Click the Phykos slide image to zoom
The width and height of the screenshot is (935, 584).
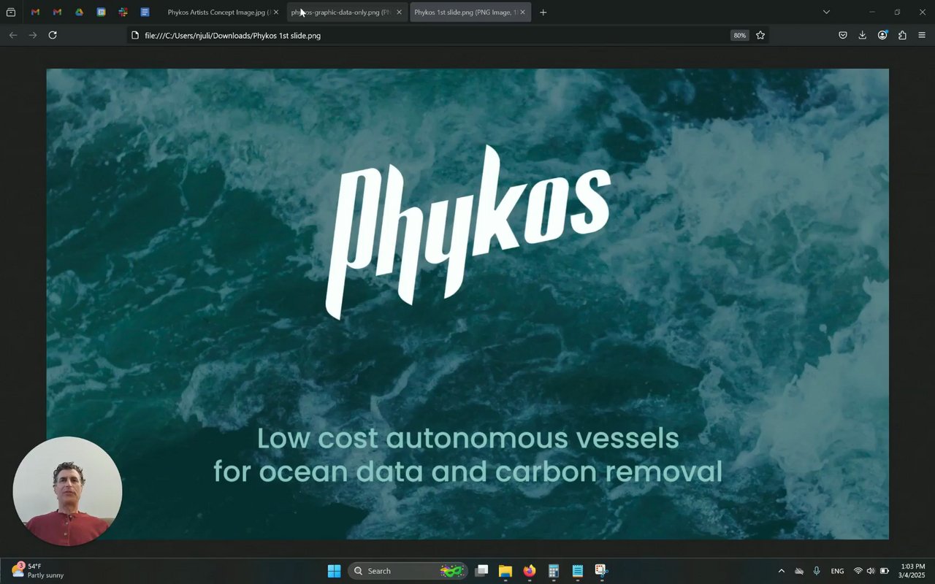467,304
